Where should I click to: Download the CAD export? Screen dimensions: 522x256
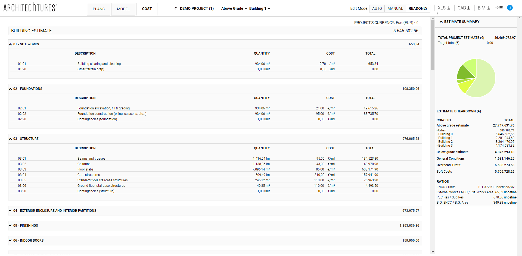pyautogui.click(x=464, y=8)
